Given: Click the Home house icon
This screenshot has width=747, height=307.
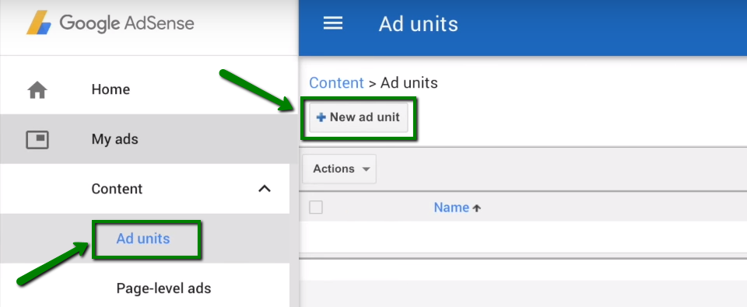Looking at the screenshot, I should click(x=37, y=90).
